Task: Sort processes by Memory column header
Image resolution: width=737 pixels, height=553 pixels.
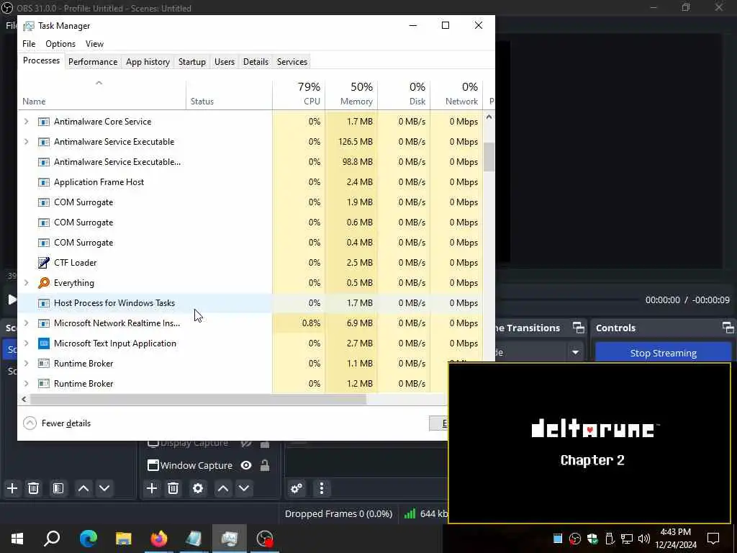Action: pos(351,94)
